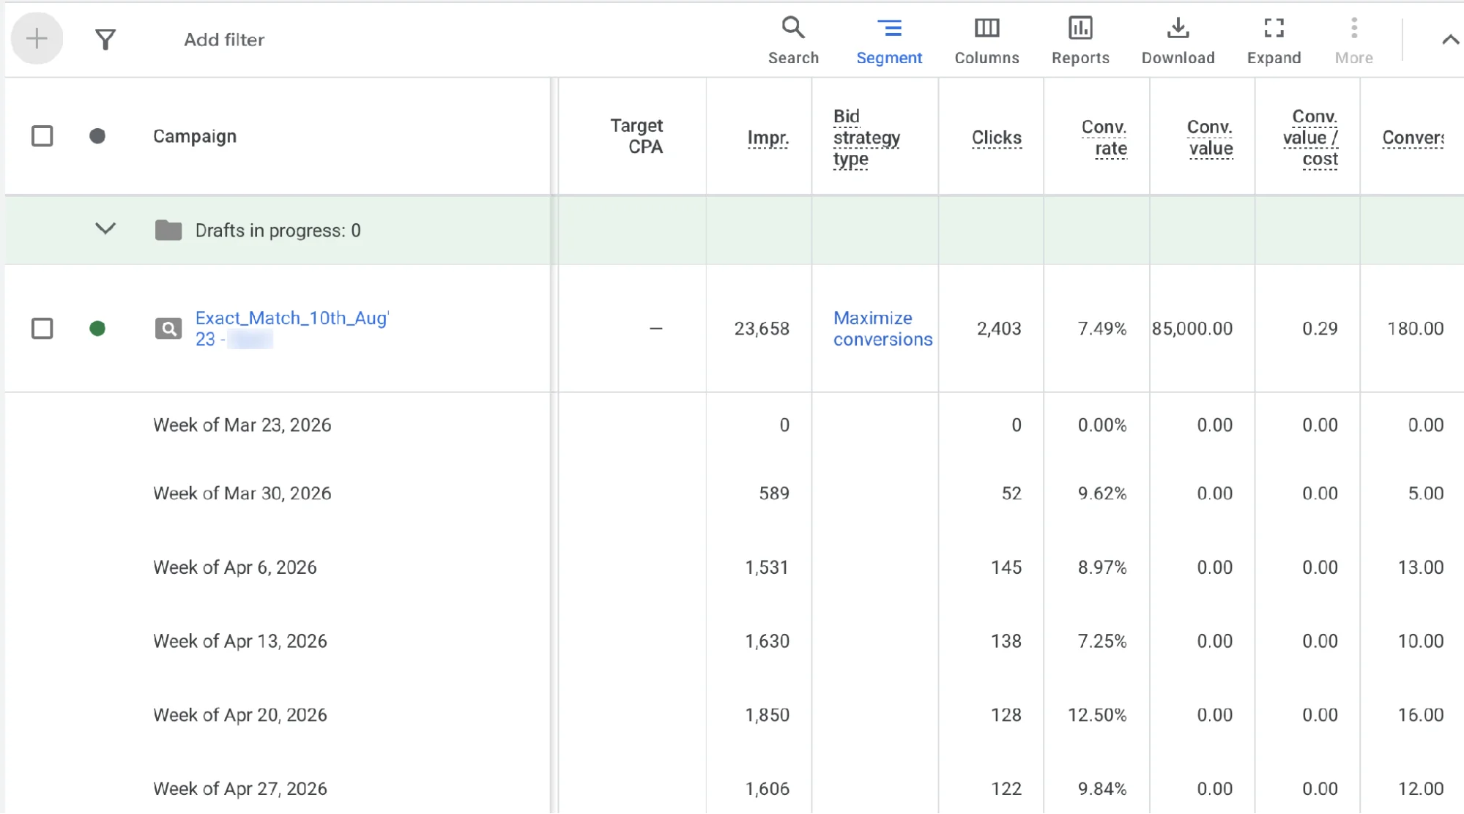Open the Segment menu
This screenshot has width=1464, height=814.
[889, 41]
